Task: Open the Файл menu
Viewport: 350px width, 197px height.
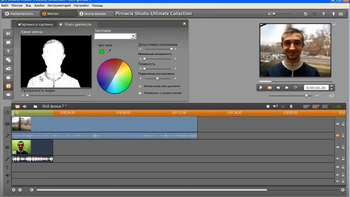Action: (x=5, y=5)
